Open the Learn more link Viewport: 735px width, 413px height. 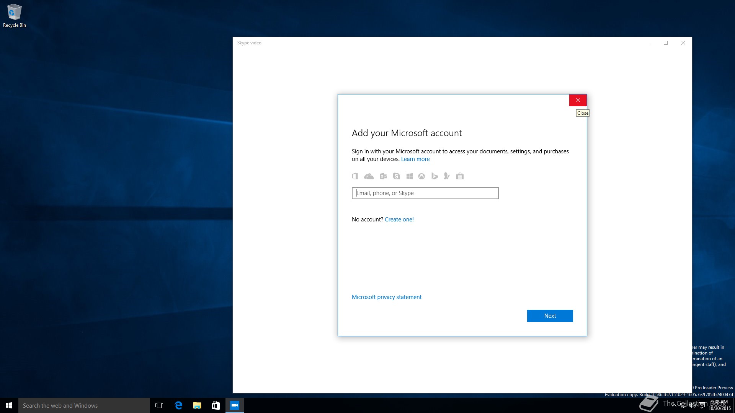click(x=415, y=159)
